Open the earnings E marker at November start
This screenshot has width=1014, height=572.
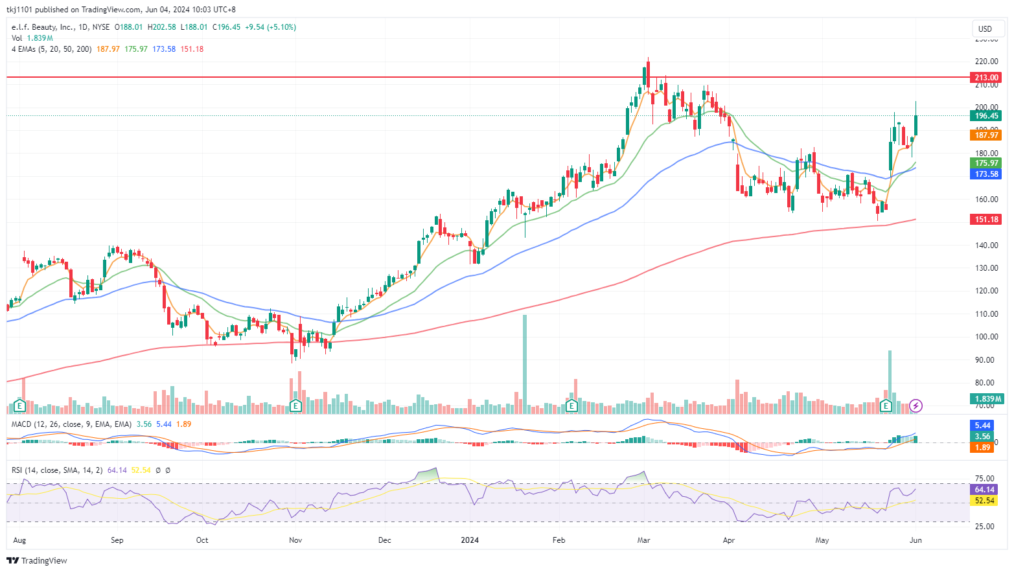coord(295,406)
